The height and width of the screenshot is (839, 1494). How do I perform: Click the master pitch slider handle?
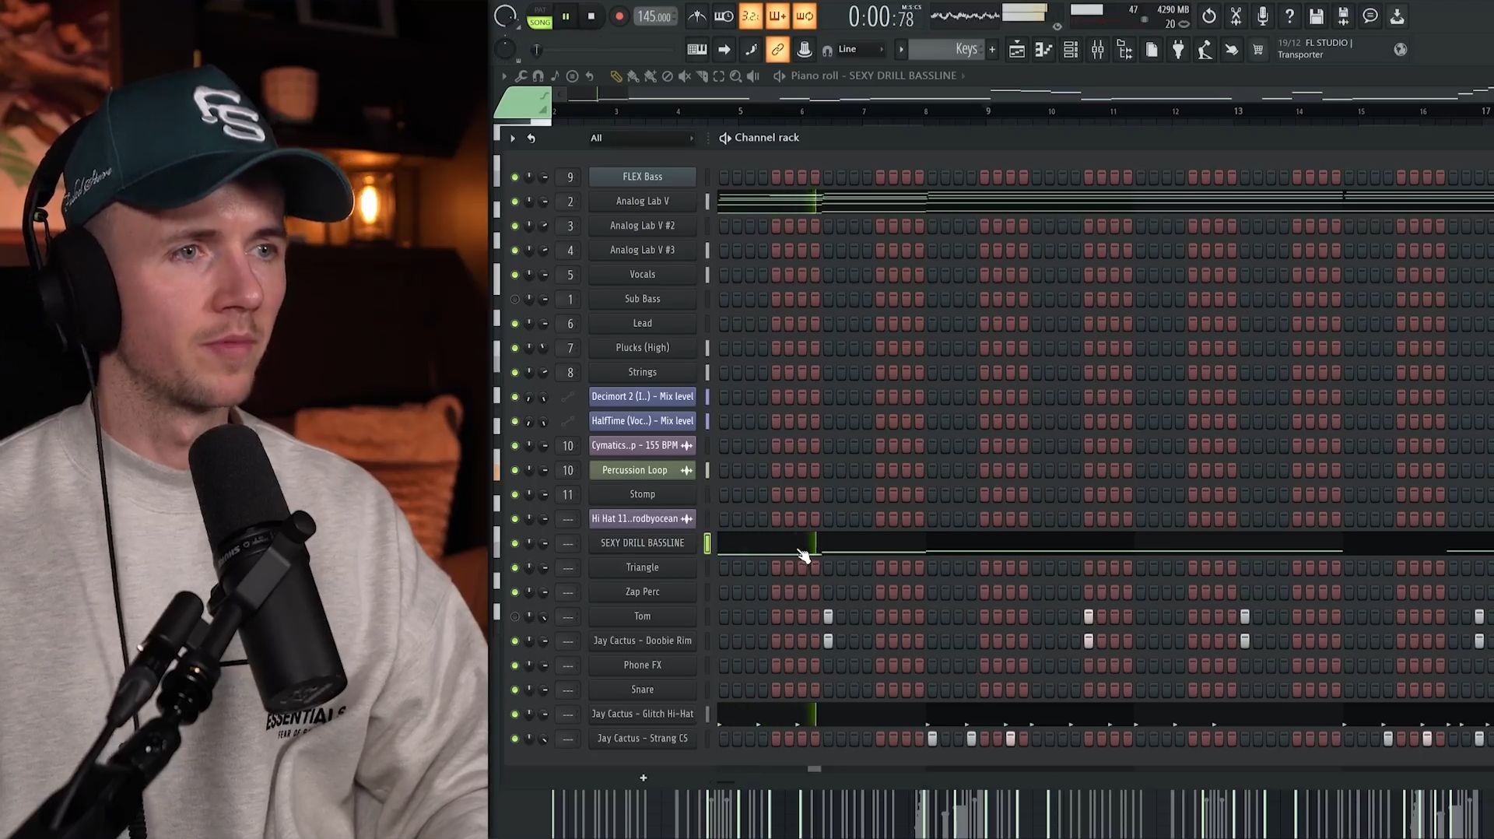pyautogui.click(x=536, y=50)
